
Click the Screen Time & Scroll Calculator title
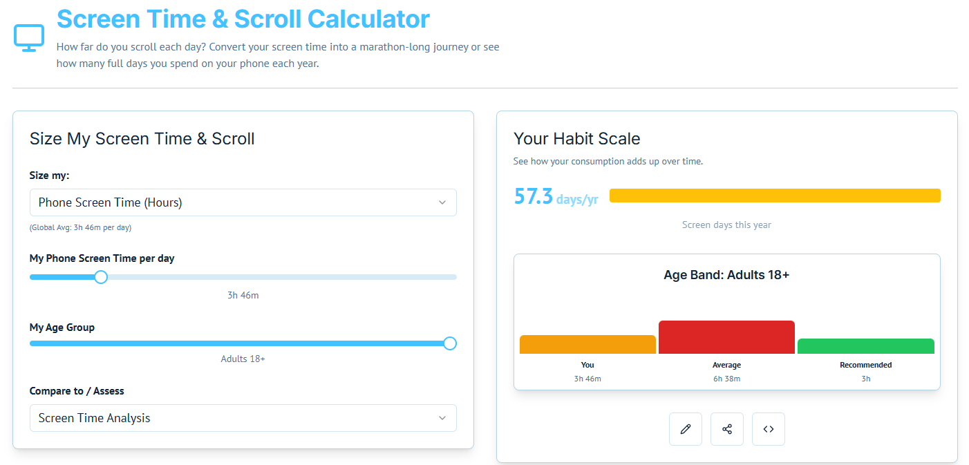243,19
